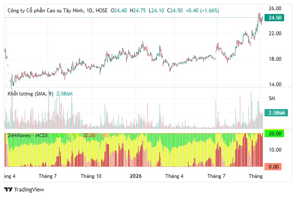Click the Tháng 4 label right of 2026
This screenshot has height=197, width=296.
click(174, 176)
